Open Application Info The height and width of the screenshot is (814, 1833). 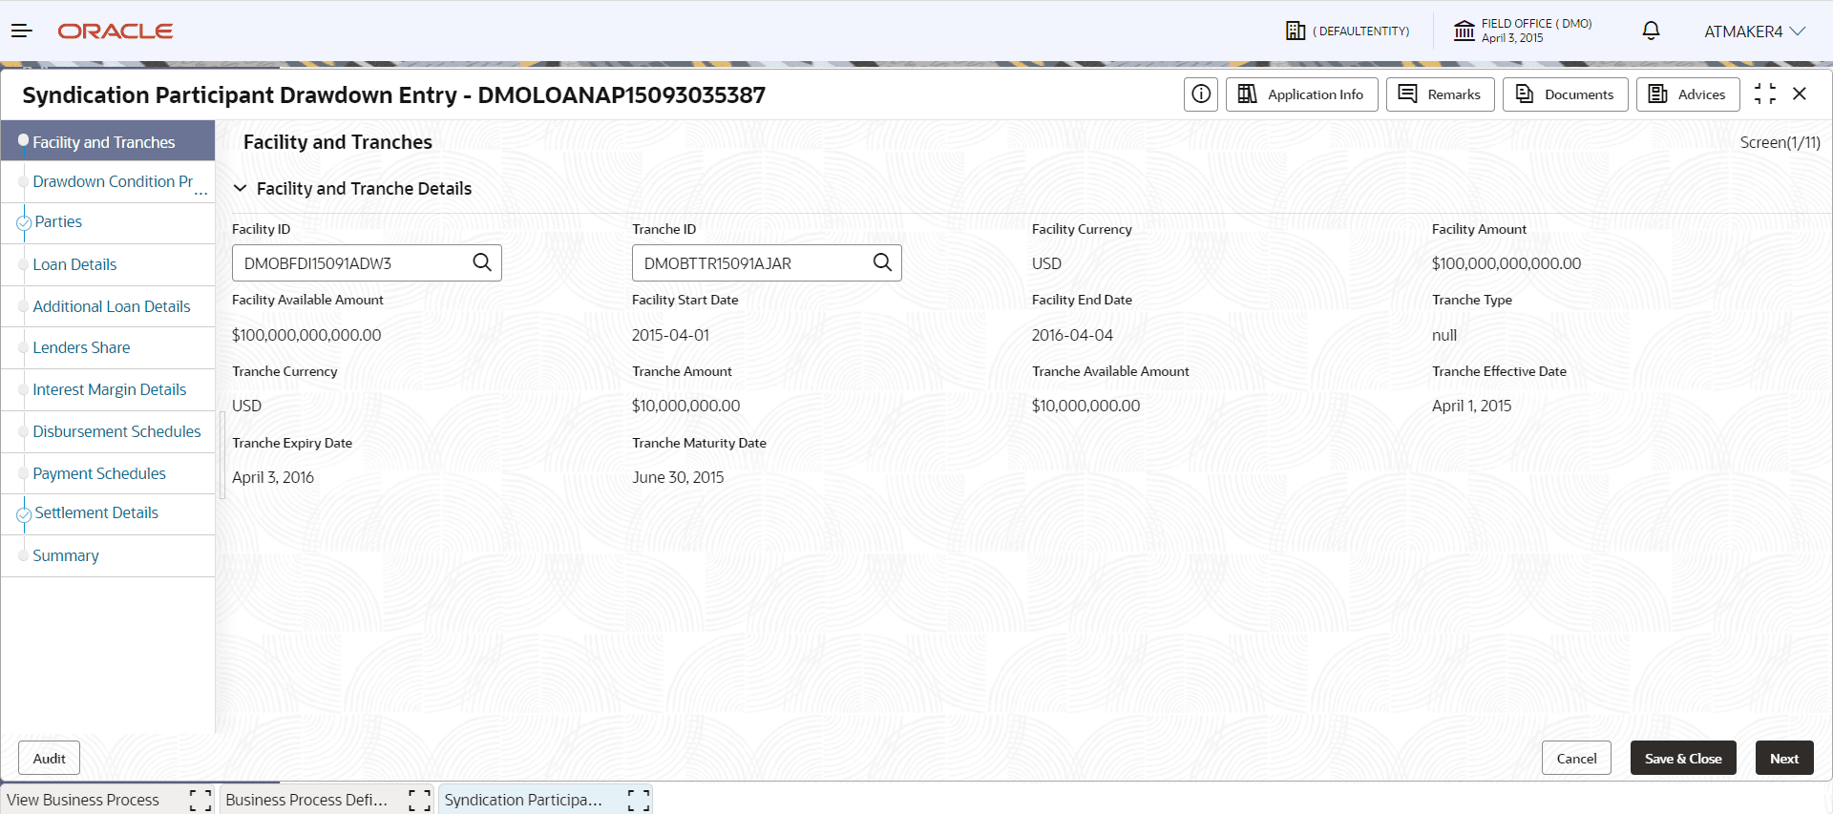click(x=1301, y=94)
